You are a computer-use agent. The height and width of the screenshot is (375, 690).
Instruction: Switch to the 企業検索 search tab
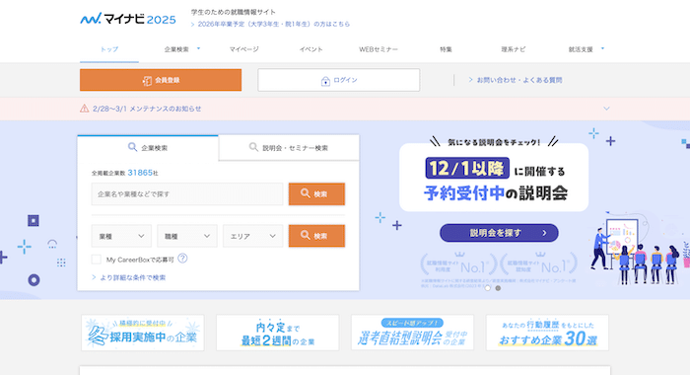pos(148,148)
